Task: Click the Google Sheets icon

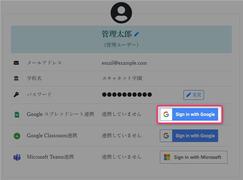Action: [x=17, y=115]
